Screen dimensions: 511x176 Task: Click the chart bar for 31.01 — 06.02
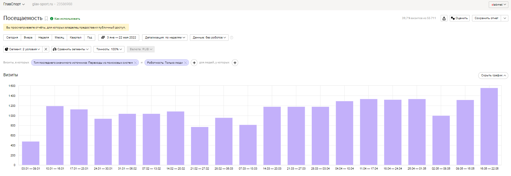[127, 139]
